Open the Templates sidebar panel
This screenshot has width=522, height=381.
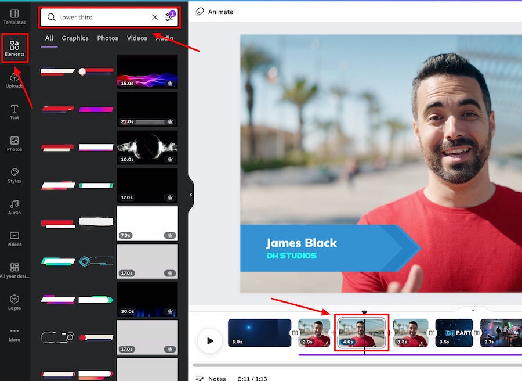coord(14,17)
